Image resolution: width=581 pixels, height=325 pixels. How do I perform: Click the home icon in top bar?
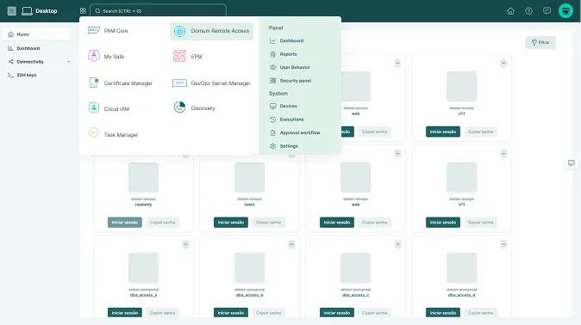click(x=510, y=11)
